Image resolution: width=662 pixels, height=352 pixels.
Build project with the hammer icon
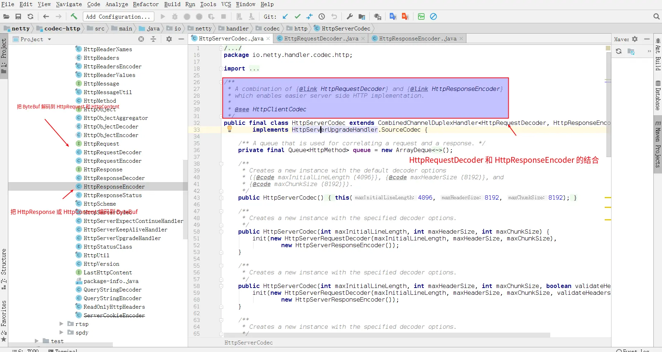pos(74,16)
